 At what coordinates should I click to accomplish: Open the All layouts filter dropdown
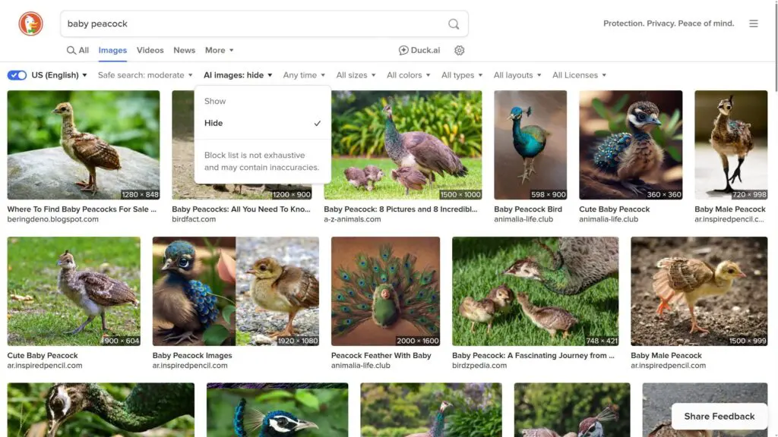pos(517,75)
